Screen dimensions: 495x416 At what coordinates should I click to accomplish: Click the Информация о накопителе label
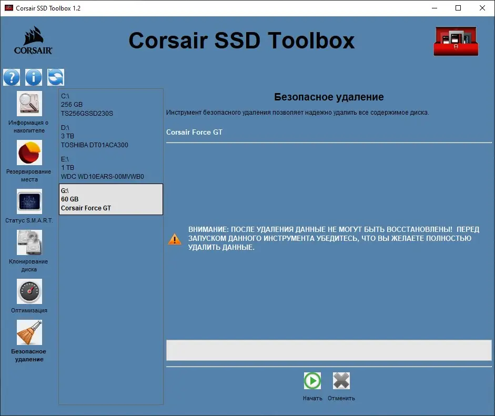coord(29,127)
